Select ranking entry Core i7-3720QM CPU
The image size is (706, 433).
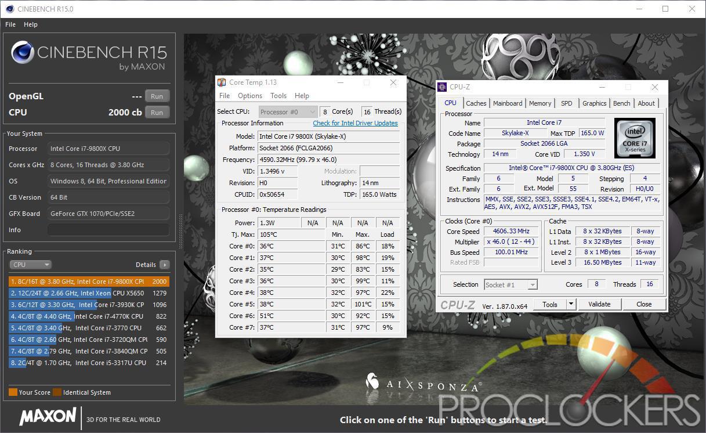[x=88, y=340]
